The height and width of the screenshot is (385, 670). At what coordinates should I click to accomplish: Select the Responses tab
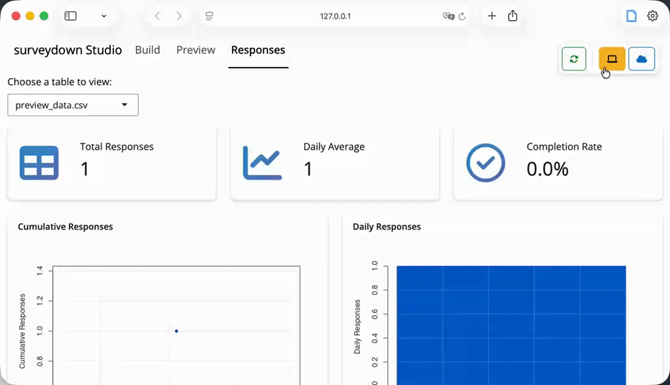tap(258, 50)
